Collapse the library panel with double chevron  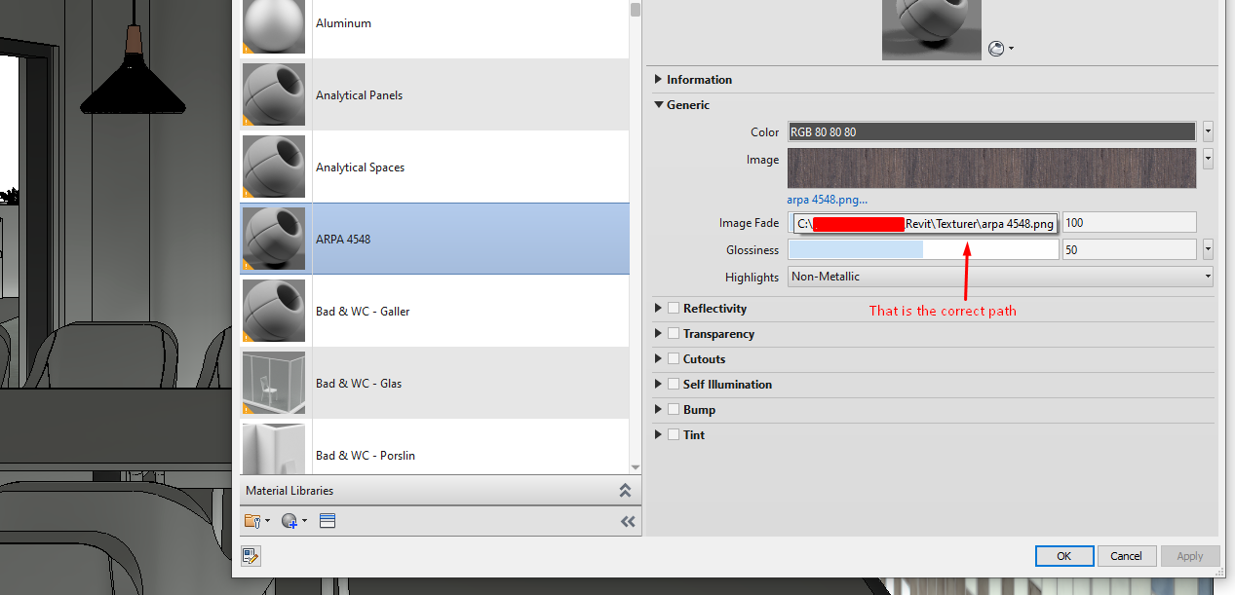628,521
